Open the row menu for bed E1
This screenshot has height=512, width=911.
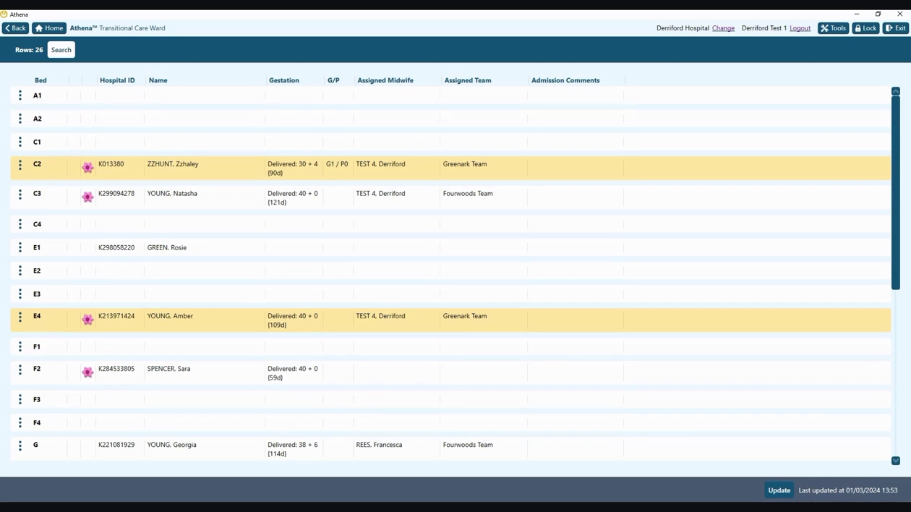tap(20, 247)
